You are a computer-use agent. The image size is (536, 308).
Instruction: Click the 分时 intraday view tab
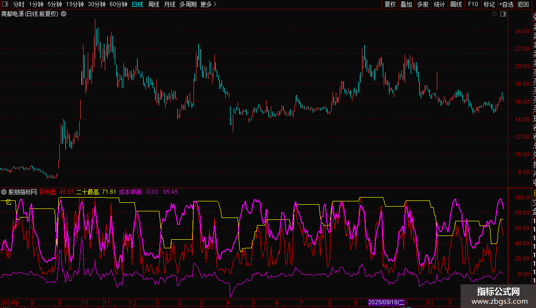coord(18,4)
